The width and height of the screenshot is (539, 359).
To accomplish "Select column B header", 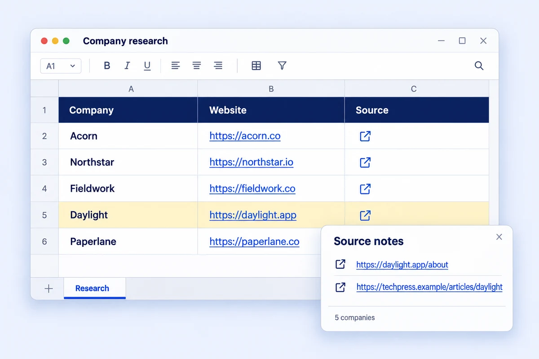I will [x=271, y=89].
